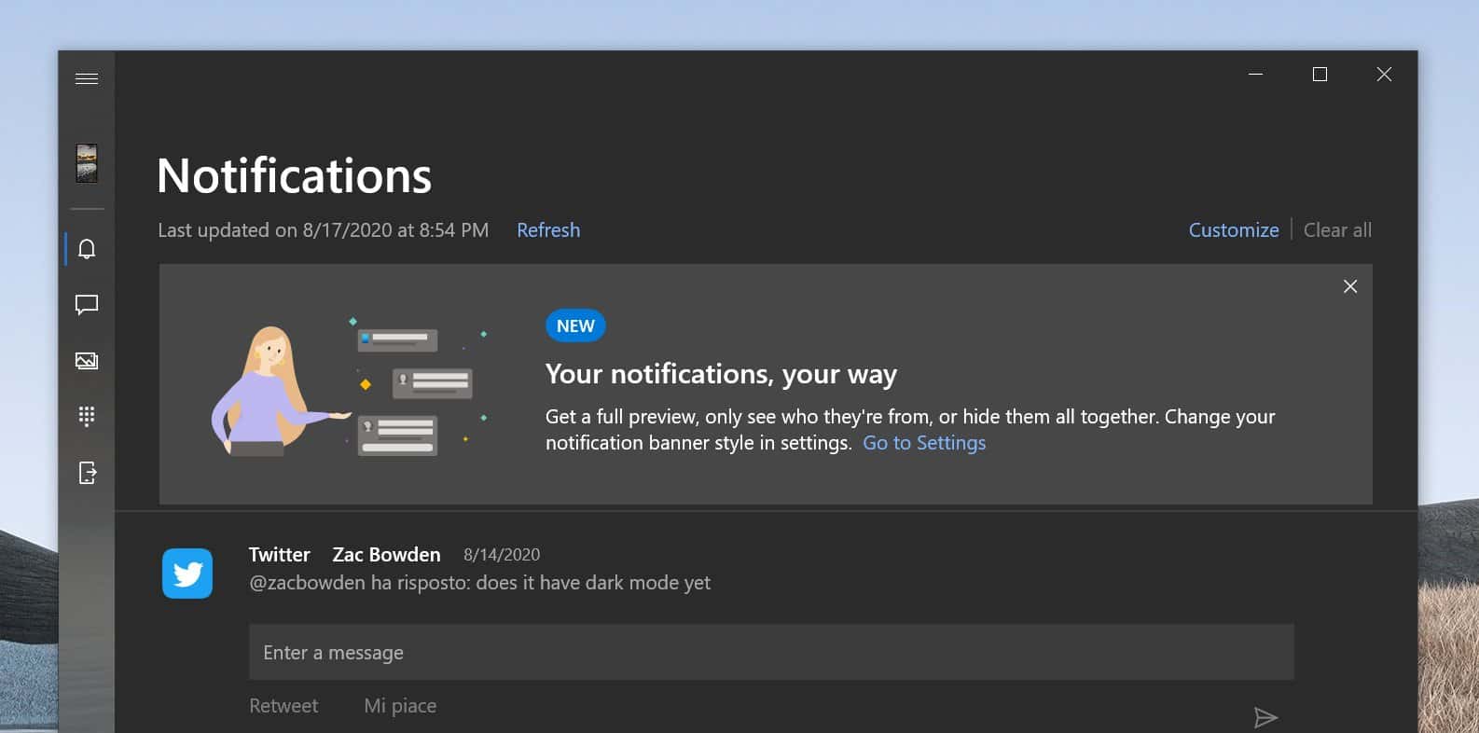Open the Notifications bell tab
Viewport: 1479px width, 733px height.
(87, 249)
